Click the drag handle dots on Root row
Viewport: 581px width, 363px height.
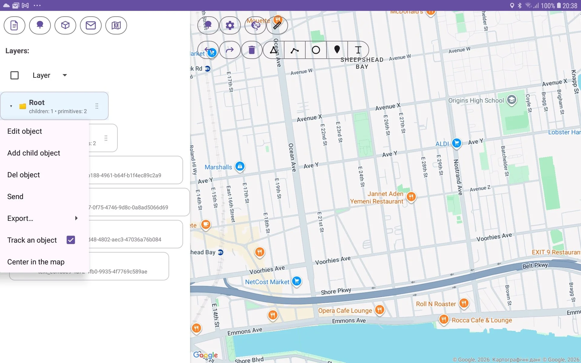coord(97,106)
